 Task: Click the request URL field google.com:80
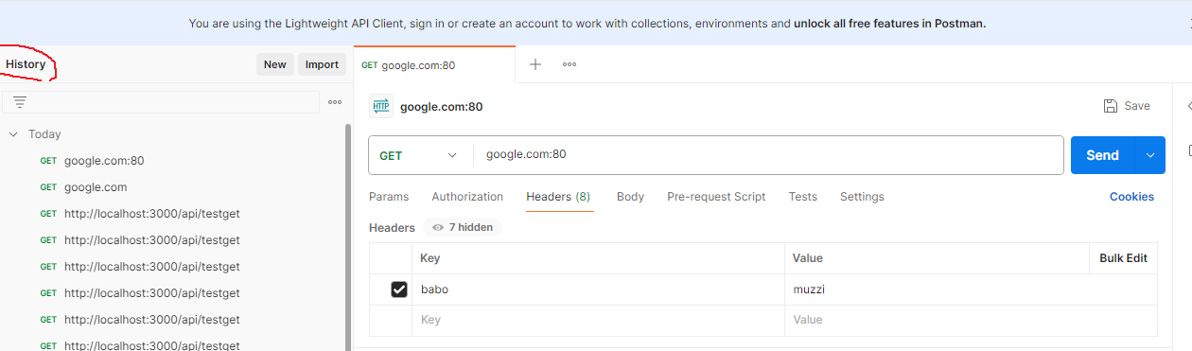click(768, 155)
